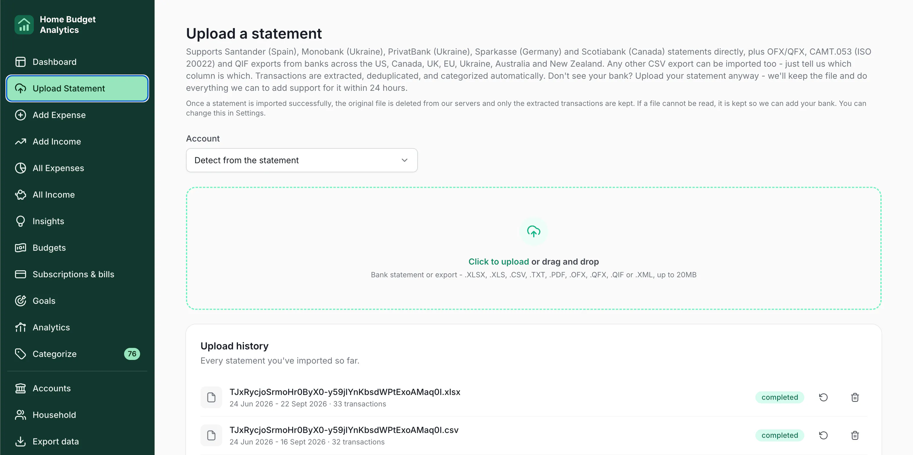Viewport: 913px width, 455px height.
Task: Go to Add Income
Action: pyautogui.click(x=77, y=141)
